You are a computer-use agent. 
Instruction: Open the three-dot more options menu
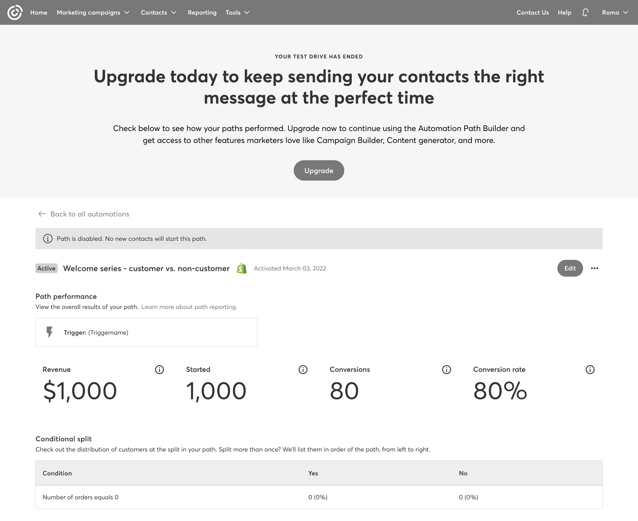click(x=595, y=268)
